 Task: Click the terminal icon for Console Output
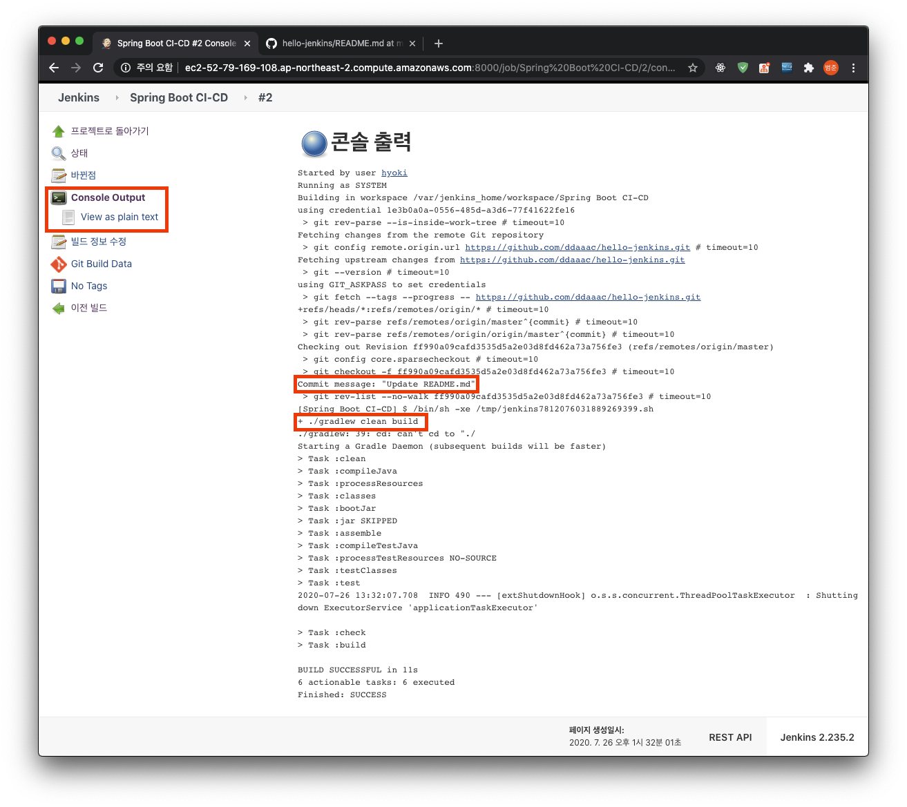pos(59,197)
